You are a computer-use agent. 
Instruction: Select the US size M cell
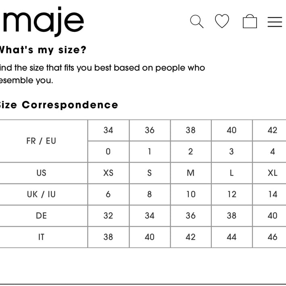coord(191,173)
